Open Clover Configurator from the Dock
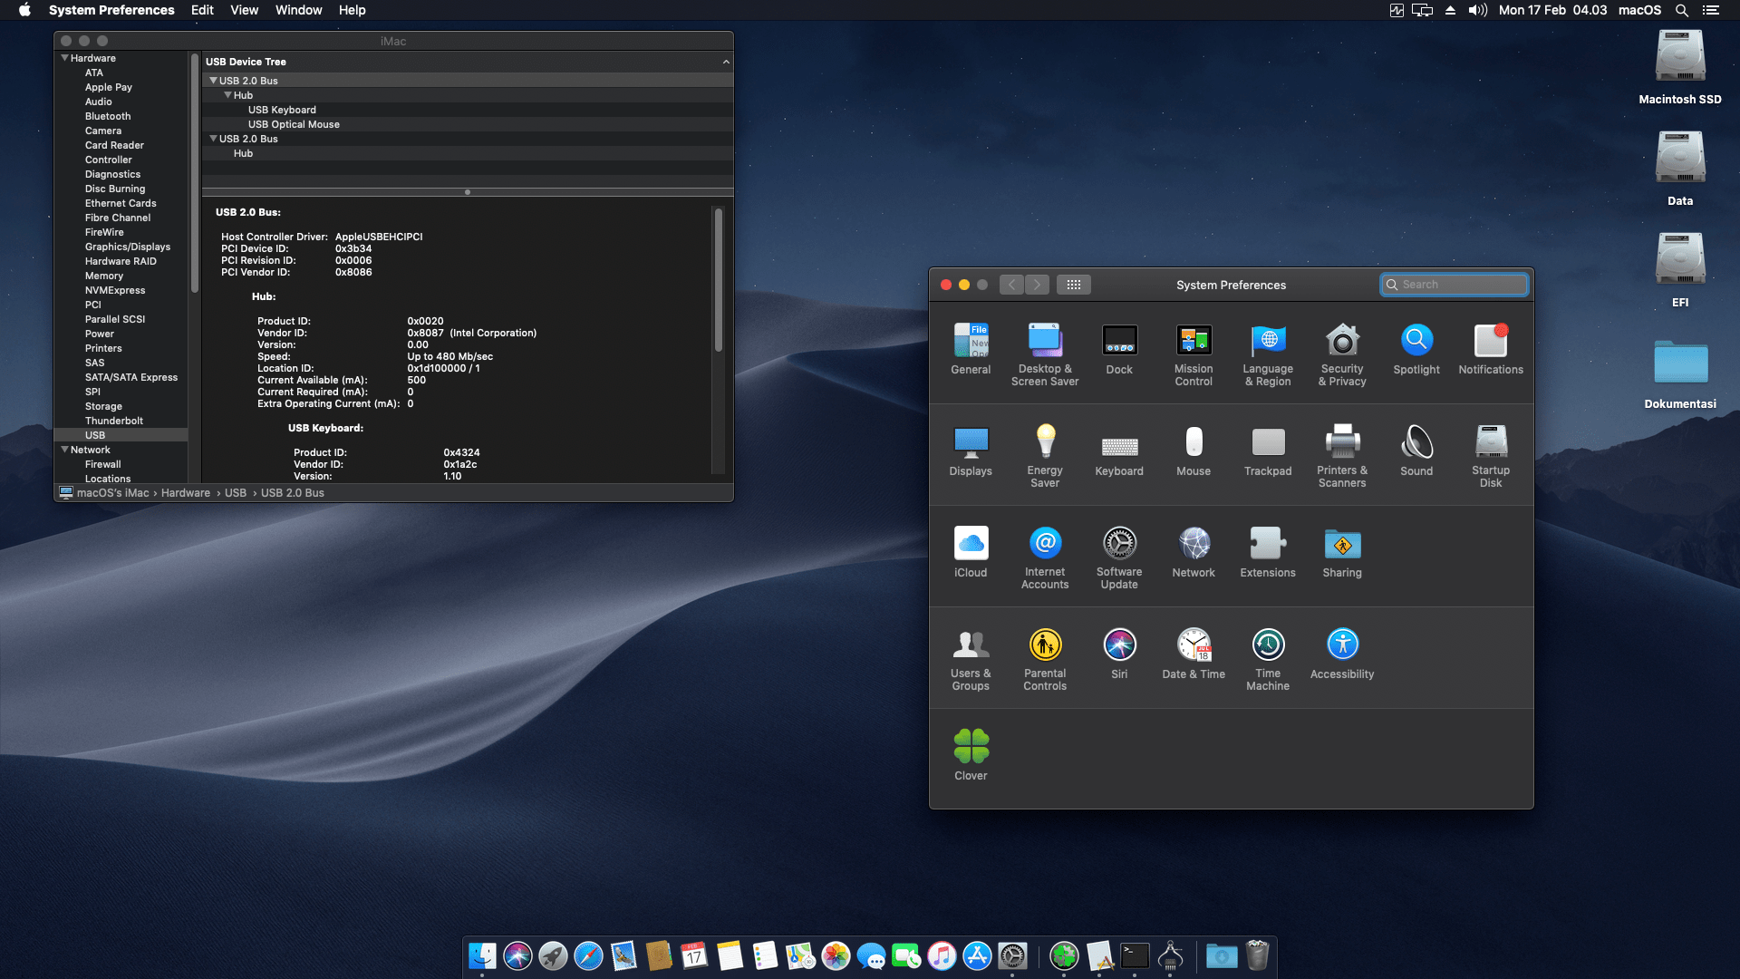Image resolution: width=1740 pixels, height=979 pixels. point(1063,955)
